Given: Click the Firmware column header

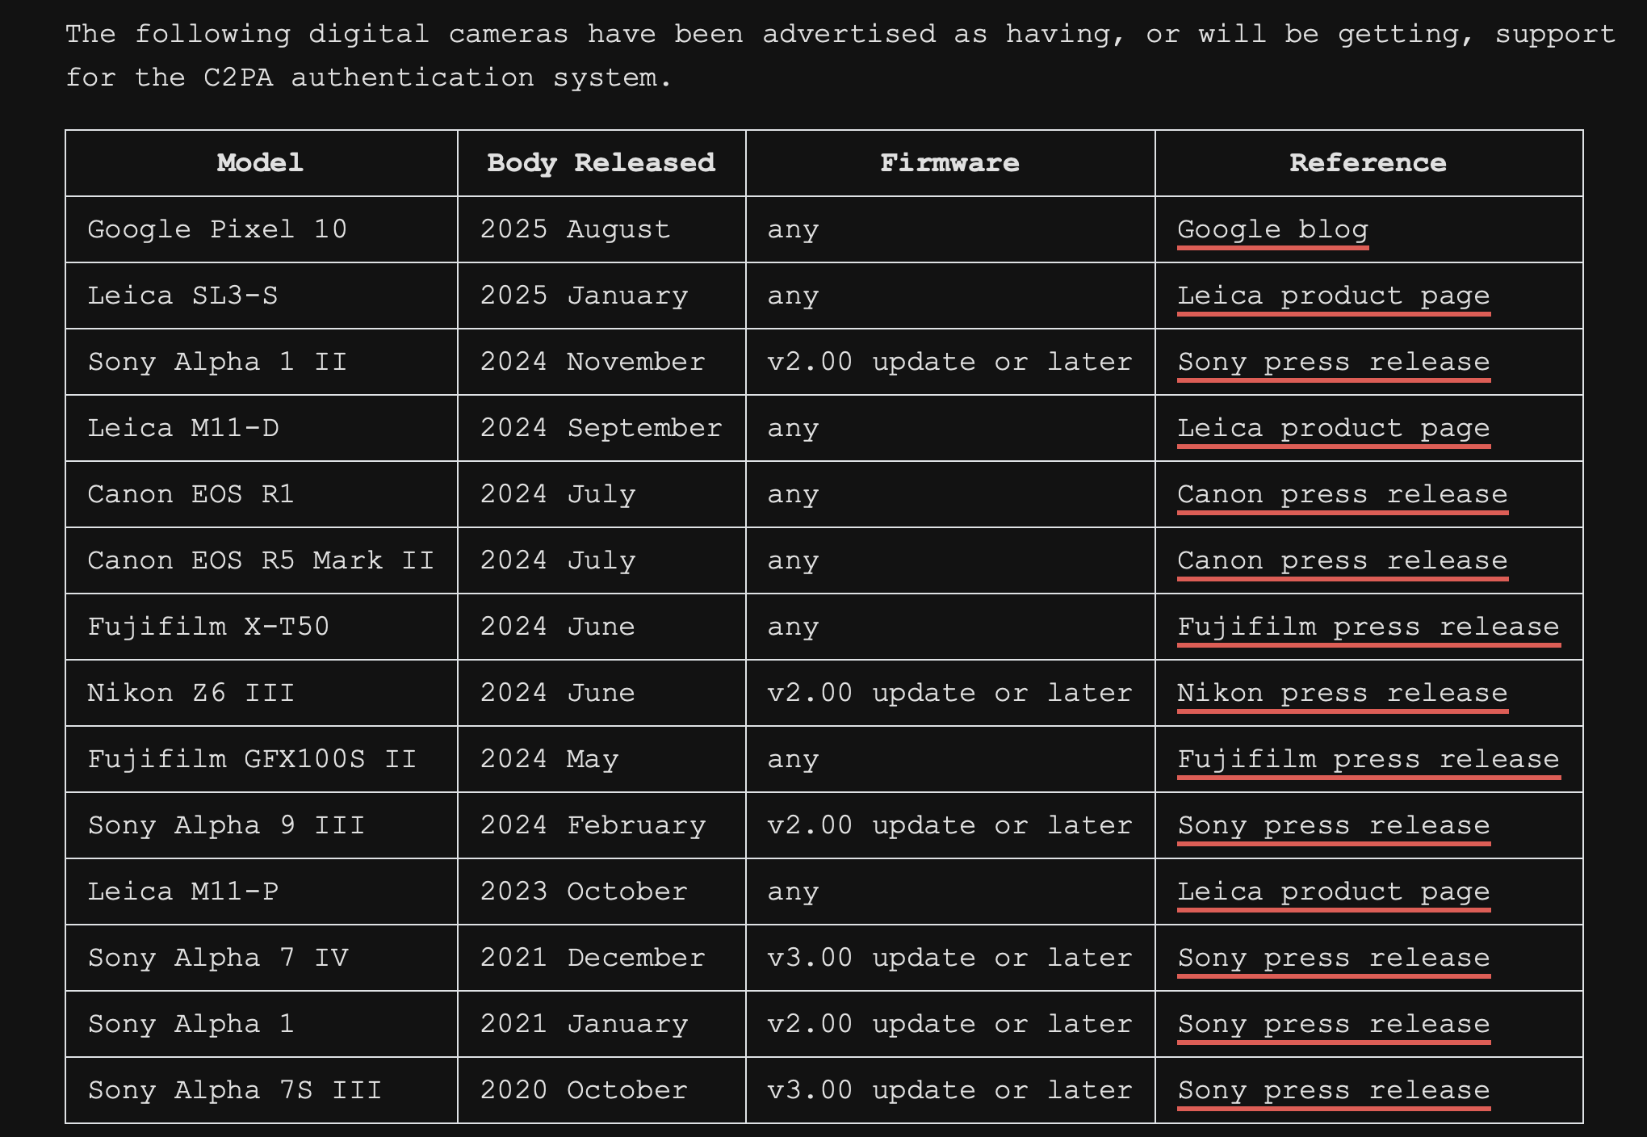Looking at the screenshot, I should point(949,163).
